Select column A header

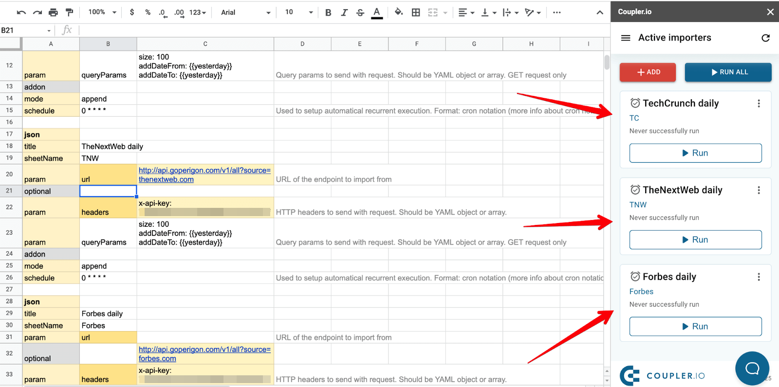pos(51,44)
